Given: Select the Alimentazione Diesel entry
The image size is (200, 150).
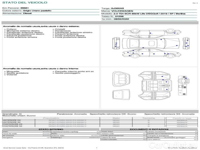Looking at the screenshot, I should (x=17, y=13).
